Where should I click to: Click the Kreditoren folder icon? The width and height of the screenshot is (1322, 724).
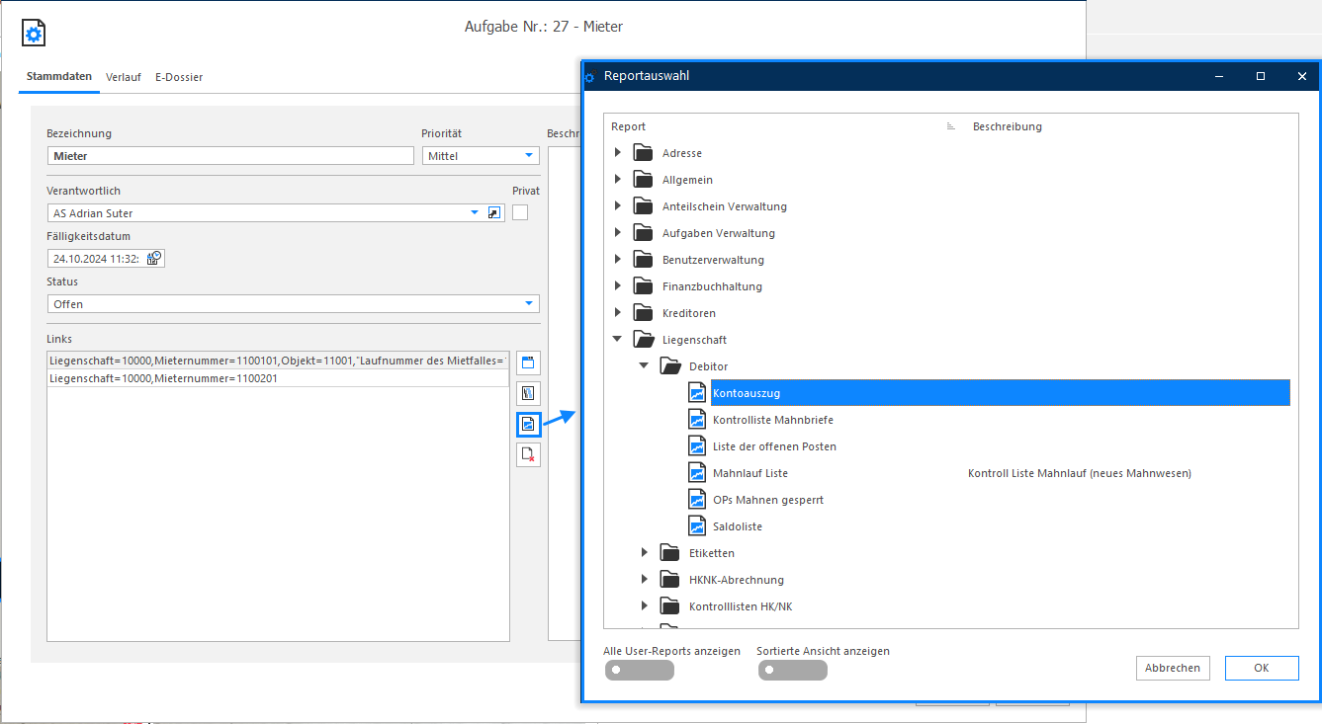pos(644,313)
